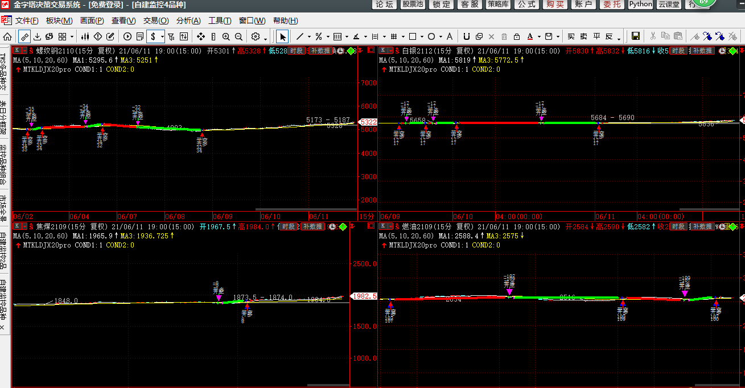Select the text annotation A tool

click(x=450, y=36)
